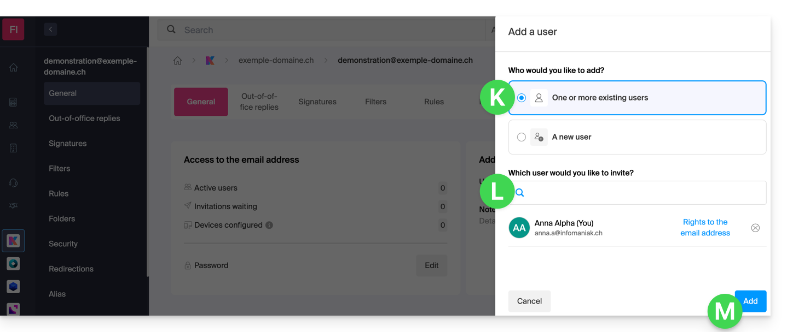This screenshot has height=332, width=787.
Task: Switch to the Signatures tab
Action: [317, 102]
